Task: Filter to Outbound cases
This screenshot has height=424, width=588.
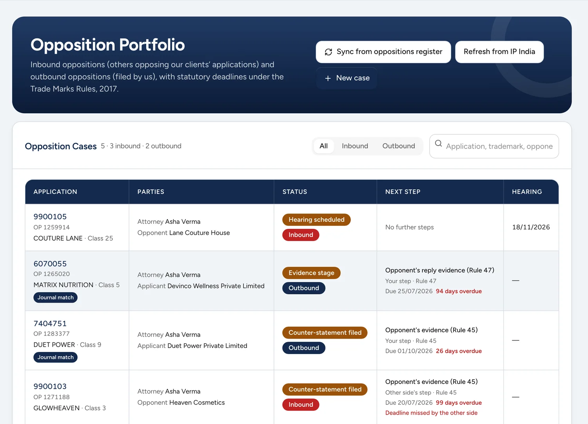Action: click(x=399, y=146)
